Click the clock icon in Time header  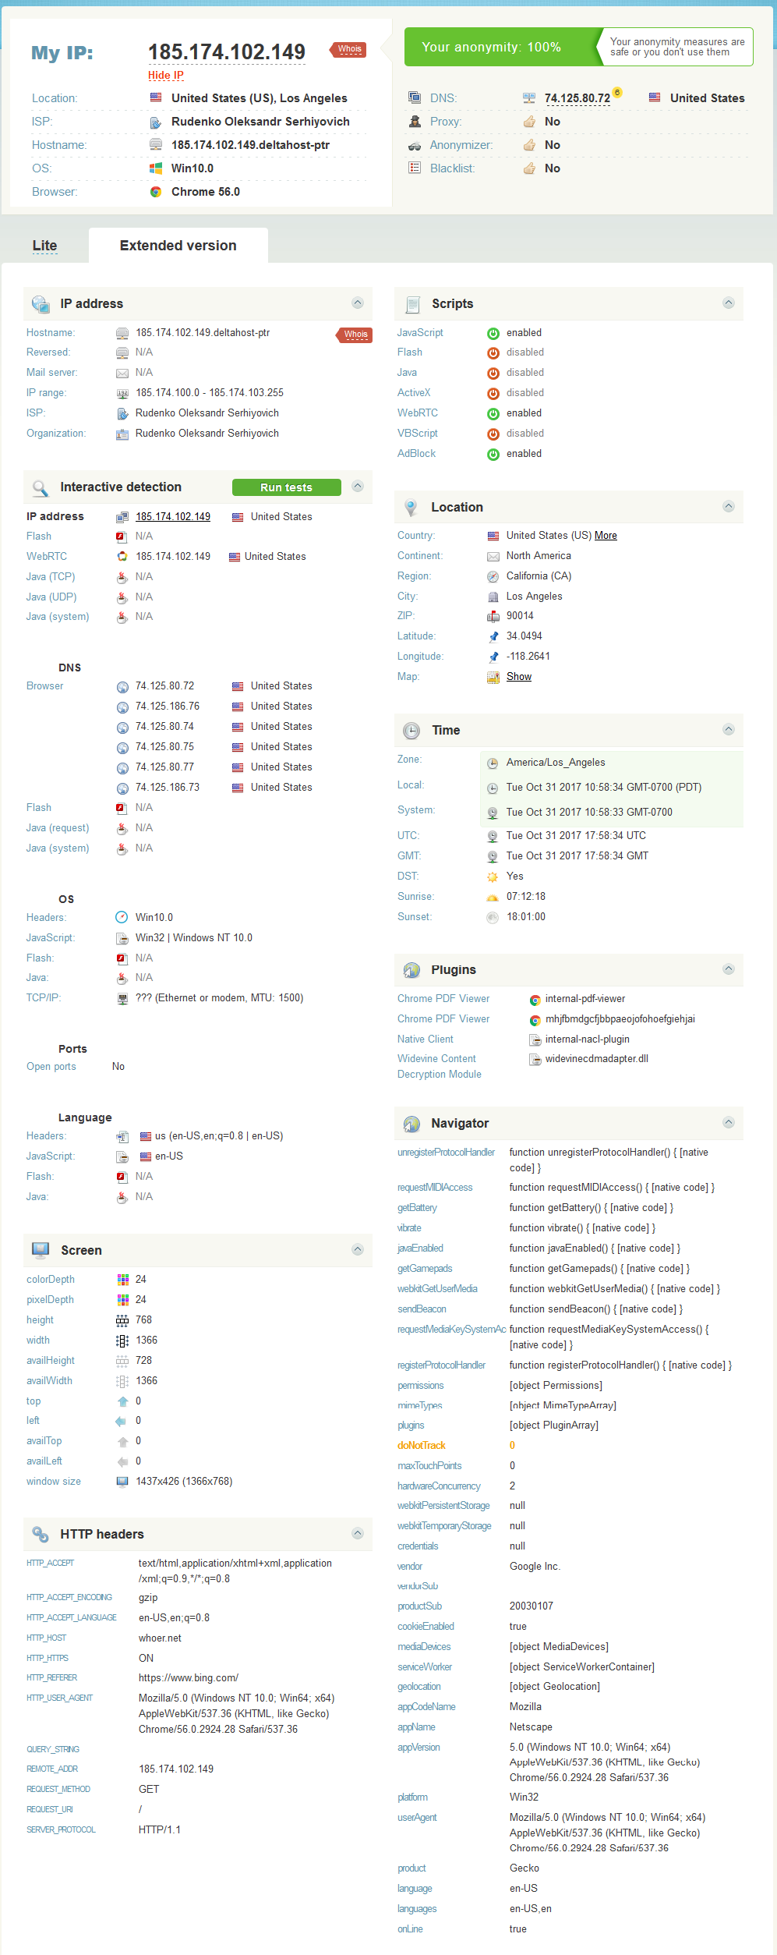[411, 731]
